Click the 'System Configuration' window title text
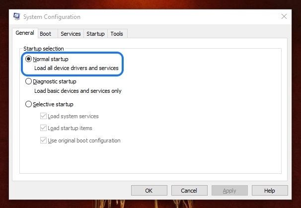301x208 pixels. 52,17
